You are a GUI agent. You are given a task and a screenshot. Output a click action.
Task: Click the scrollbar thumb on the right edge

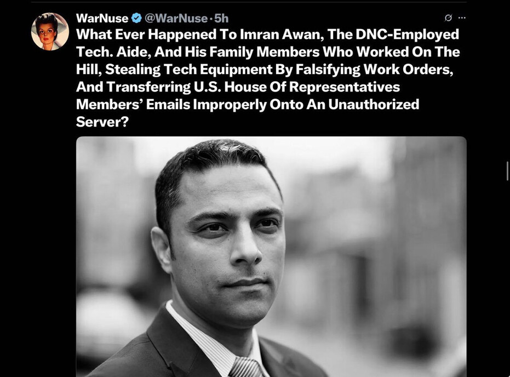coord(507,171)
